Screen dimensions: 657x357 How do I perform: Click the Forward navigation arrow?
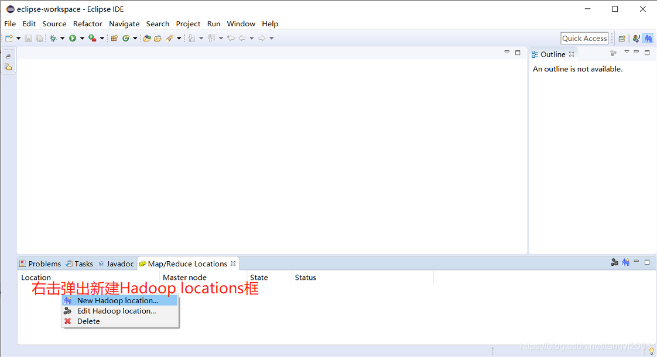(x=262, y=39)
